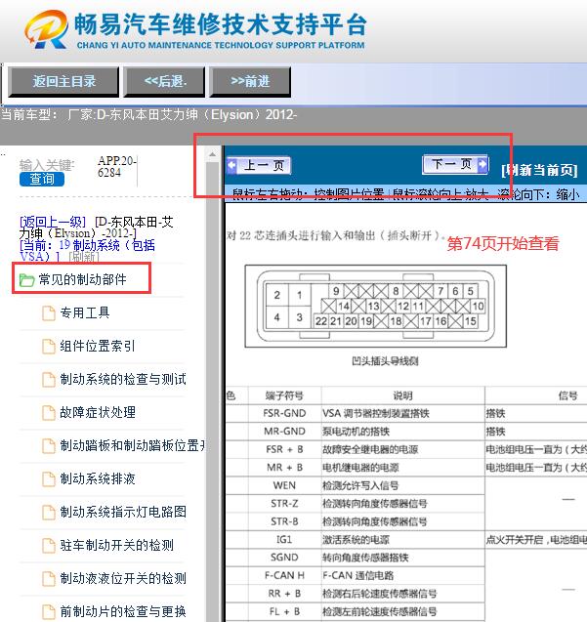Image resolution: width=587 pixels, height=622 pixels.
Task: Select the STR-B terminal cell
Action: point(284,521)
